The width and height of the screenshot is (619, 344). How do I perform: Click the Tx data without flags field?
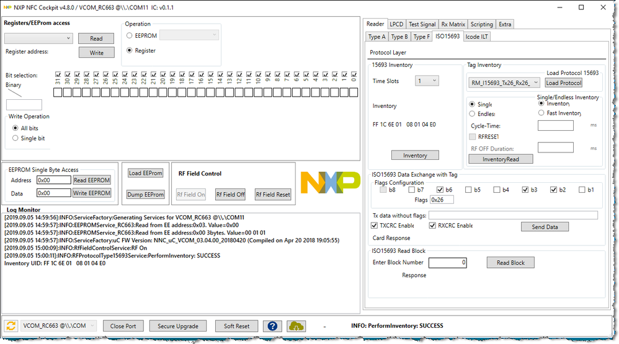point(513,216)
